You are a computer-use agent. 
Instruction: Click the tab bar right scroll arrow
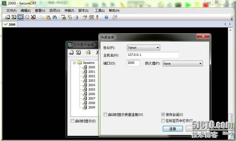230,24
